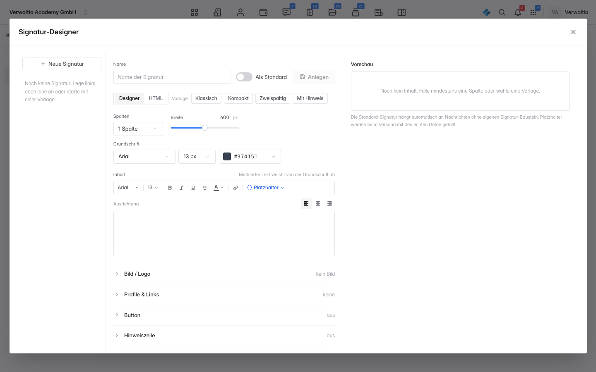The height and width of the screenshot is (372, 596).
Task: Toggle the Als Standard switch
Action: 244,77
